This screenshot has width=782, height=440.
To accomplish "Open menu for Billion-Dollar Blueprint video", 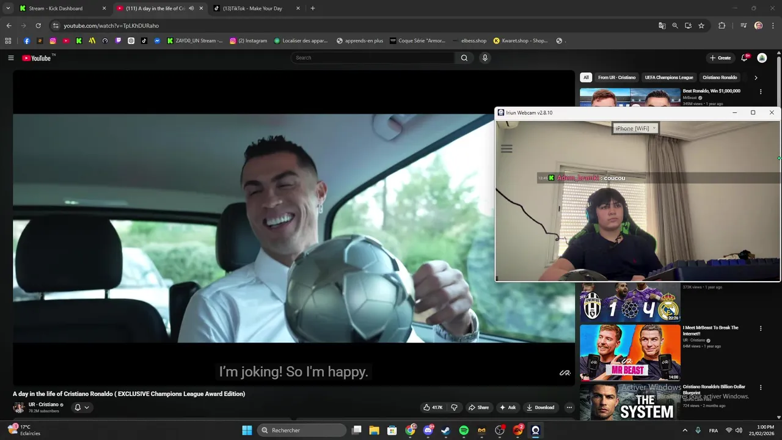I will pyautogui.click(x=761, y=387).
